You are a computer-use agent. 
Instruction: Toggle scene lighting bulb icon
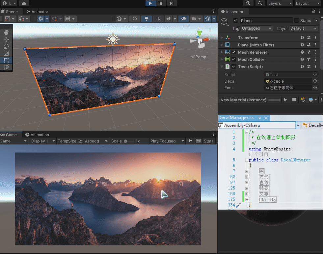[x=147, y=19]
